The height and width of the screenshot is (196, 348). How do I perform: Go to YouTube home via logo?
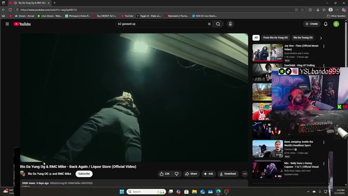[x=22, y=24]
